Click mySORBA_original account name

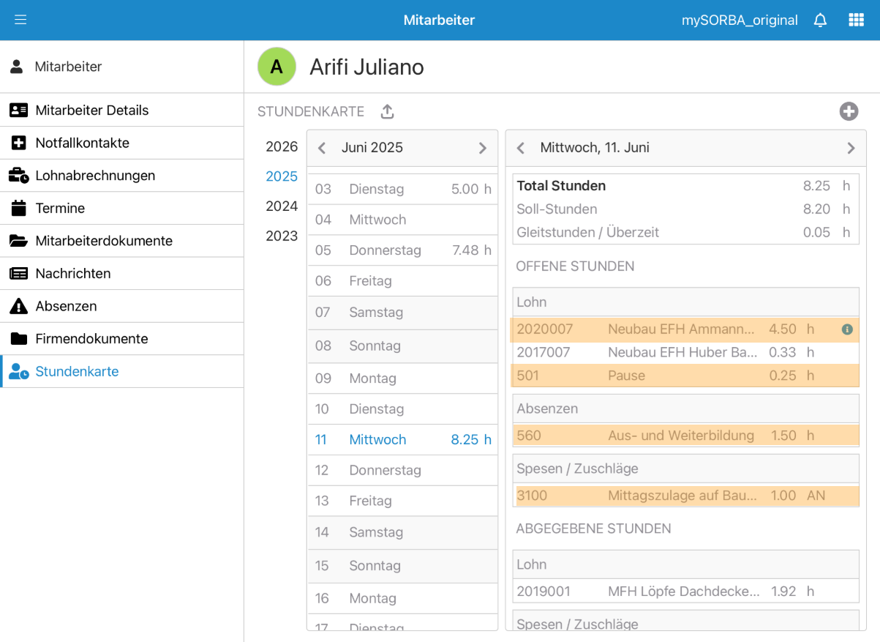(740, 20)
